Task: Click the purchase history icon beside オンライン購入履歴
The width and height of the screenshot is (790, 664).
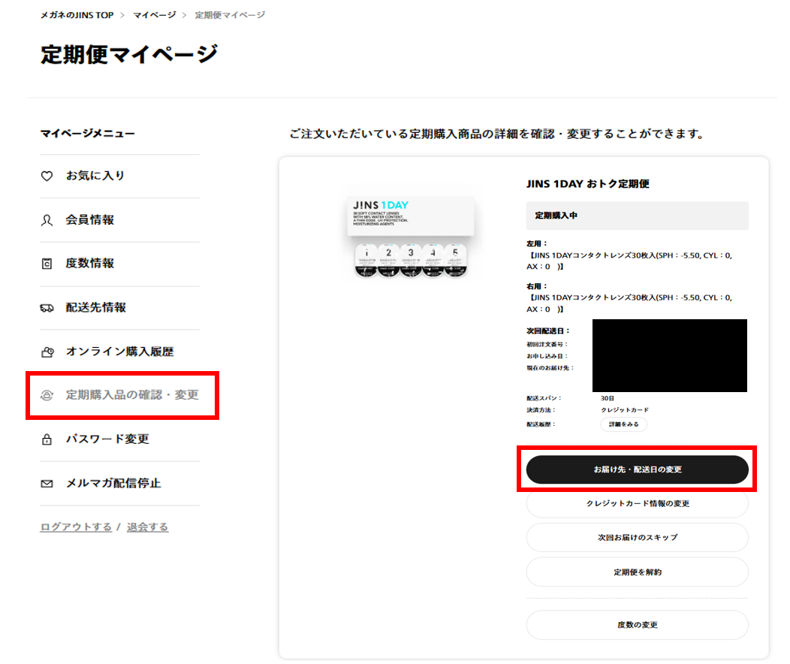Action: point(47,352)
